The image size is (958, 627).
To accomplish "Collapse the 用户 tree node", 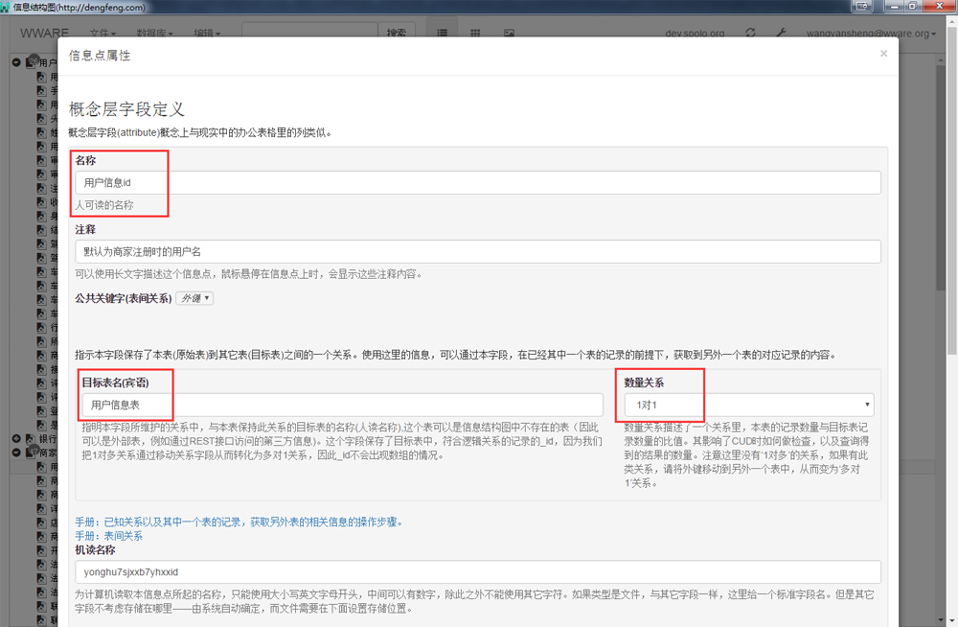I will click(16, 62).
